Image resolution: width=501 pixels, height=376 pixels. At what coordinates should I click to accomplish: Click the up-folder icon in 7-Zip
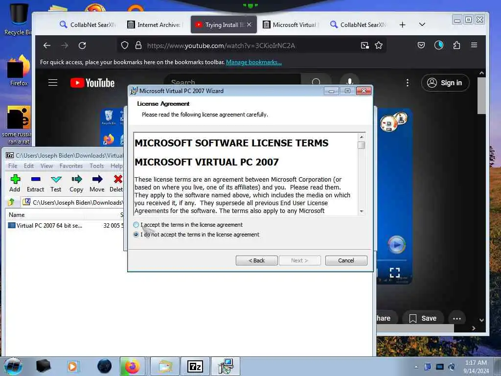click(x=12, y=202)
